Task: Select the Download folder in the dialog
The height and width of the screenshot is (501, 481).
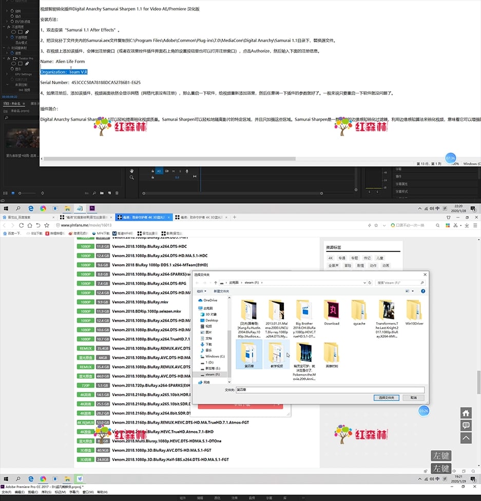Action: [332, 313]
